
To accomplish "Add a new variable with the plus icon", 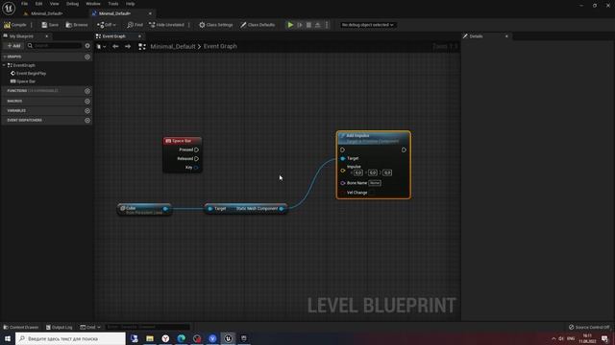I will [87, 111].
